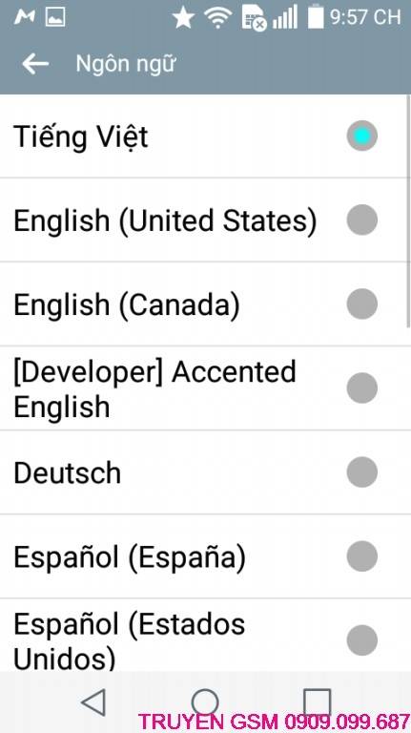This screenshot has height=733, width=411.
Task: Click the list scrollbar on right edge
Action: (408, 211)
